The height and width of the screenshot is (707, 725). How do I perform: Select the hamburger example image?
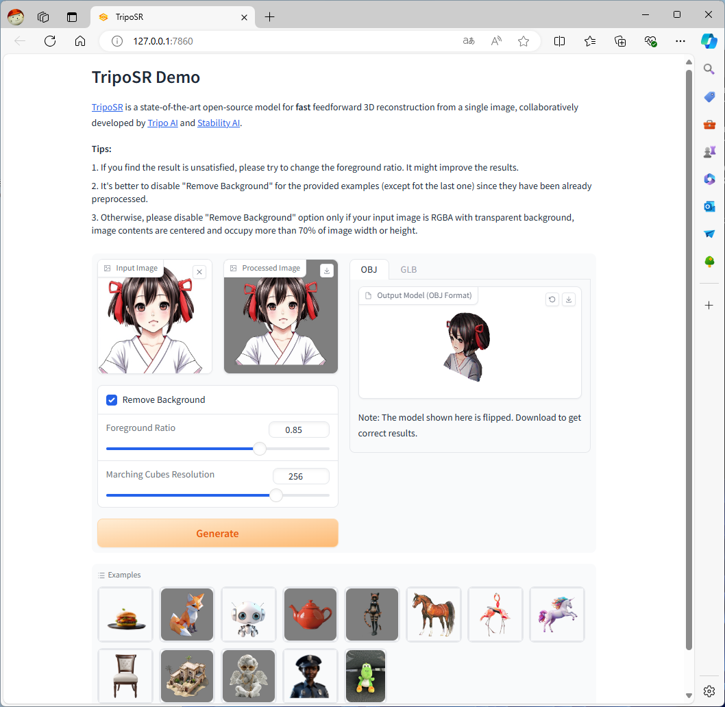(125, 615)
